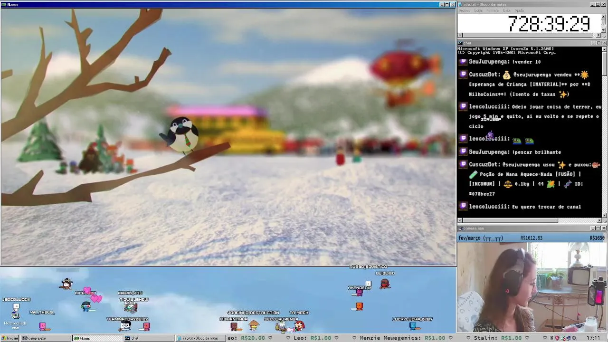Click the TERMINATOR202122 avatar
The height and width of the screenshot is (342, 608).
(125, 326)
